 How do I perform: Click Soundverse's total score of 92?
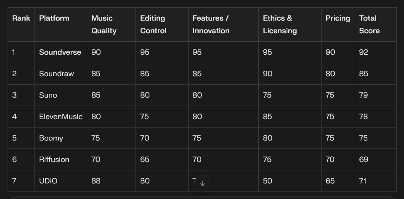364,52
